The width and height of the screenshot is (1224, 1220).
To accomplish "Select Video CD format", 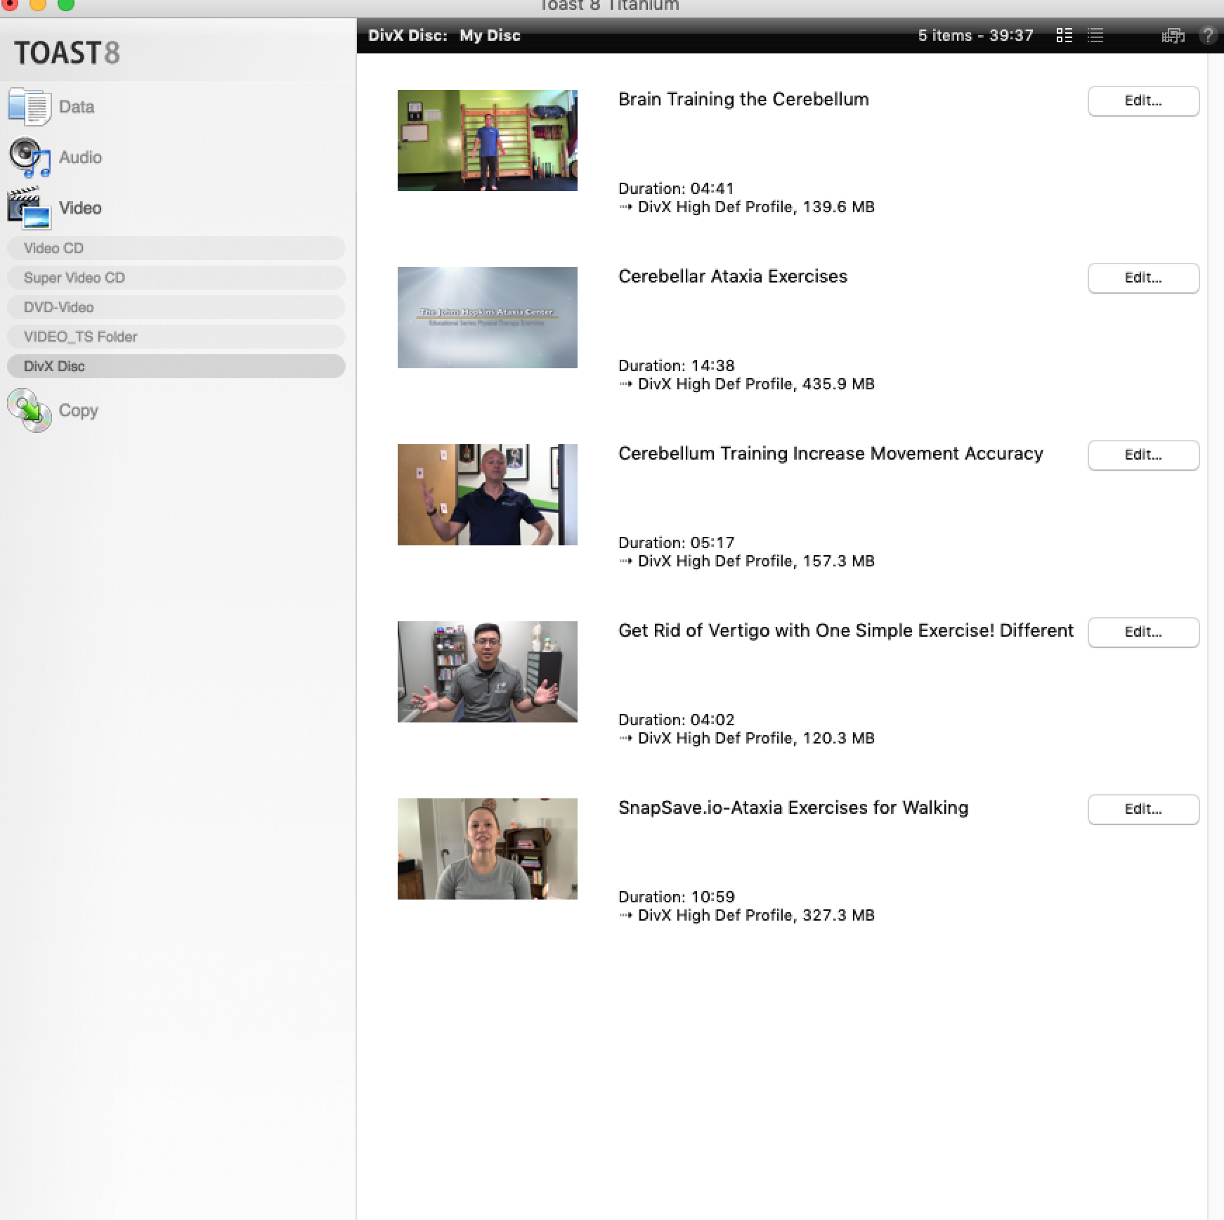I will coord(176,248).
